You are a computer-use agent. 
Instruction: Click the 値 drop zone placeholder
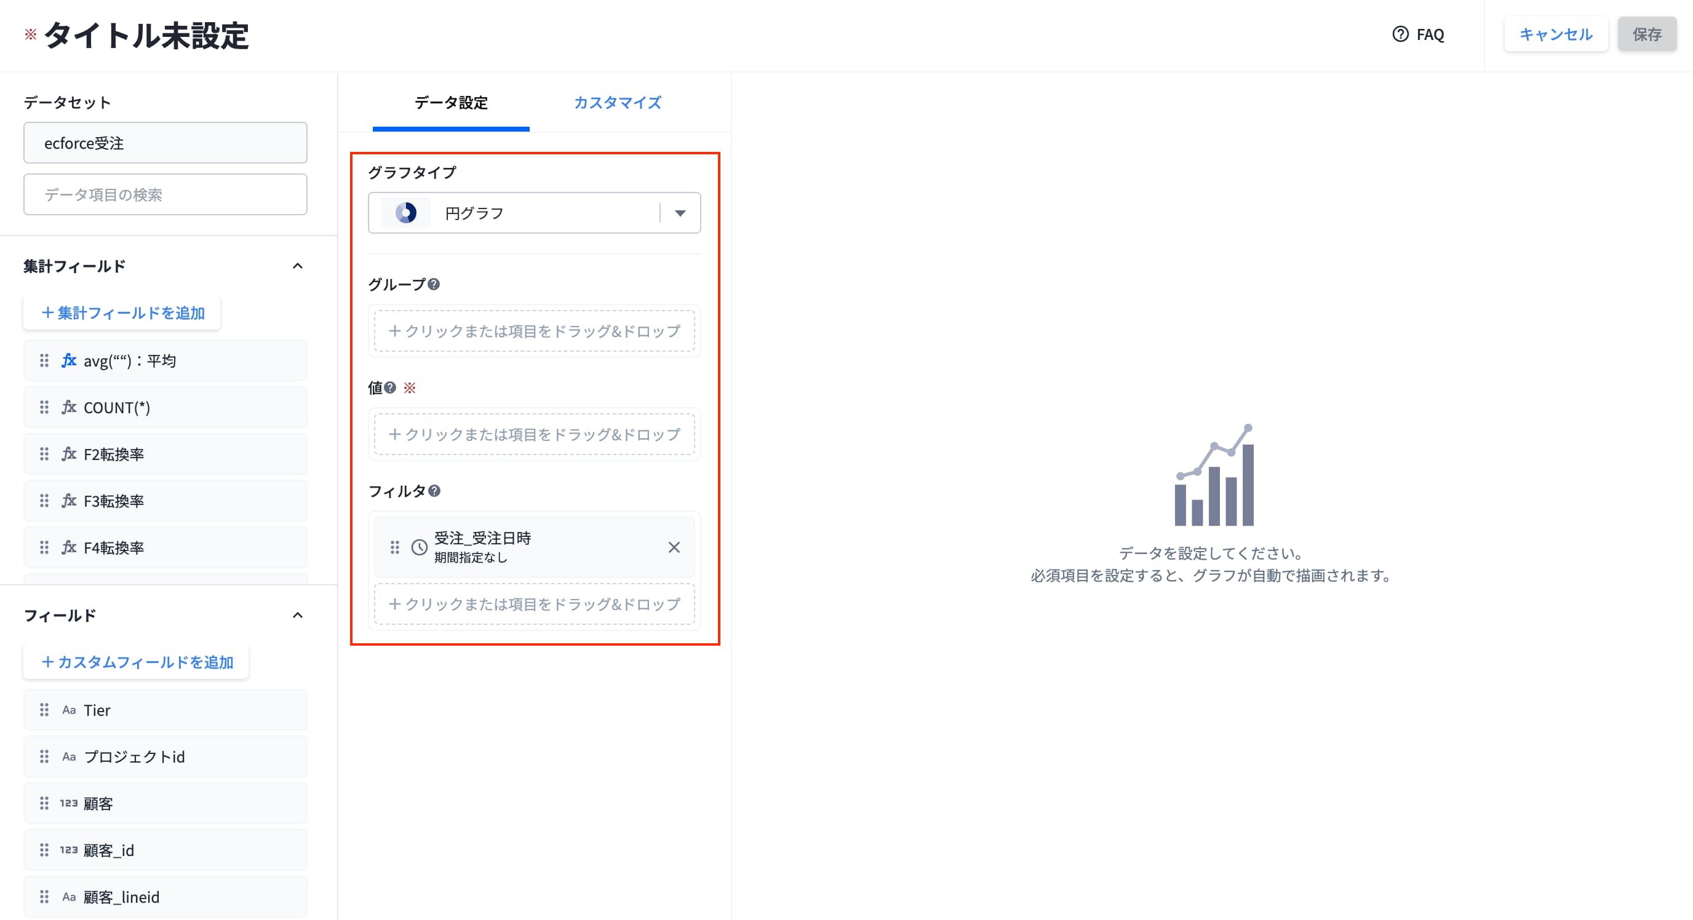click(x=535, y=434)
